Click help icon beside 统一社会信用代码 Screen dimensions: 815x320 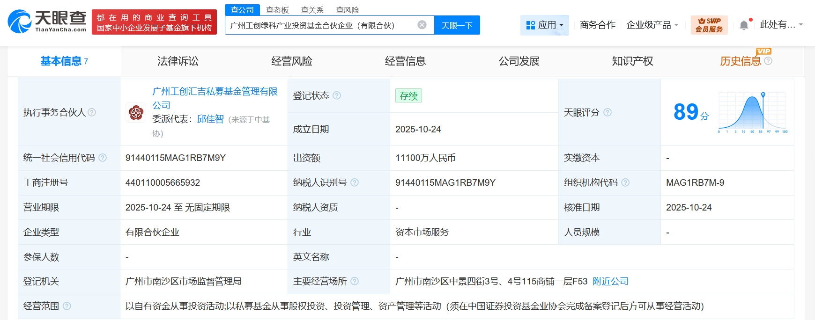[x=103, y=158]
